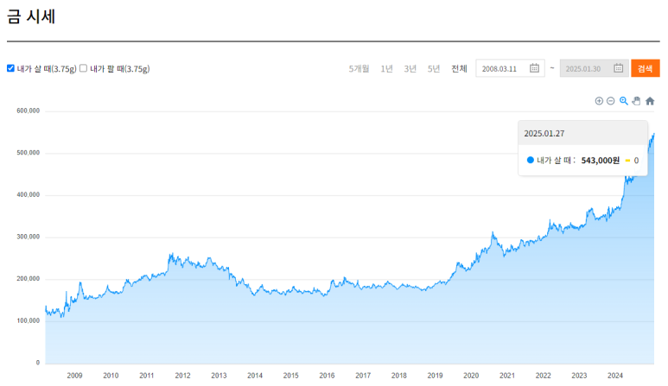This screenshot has height=386, width=668.
Task: Uncheck the 내가 살 때(3.75g) checkbox
Action: (x=10, y=68)
